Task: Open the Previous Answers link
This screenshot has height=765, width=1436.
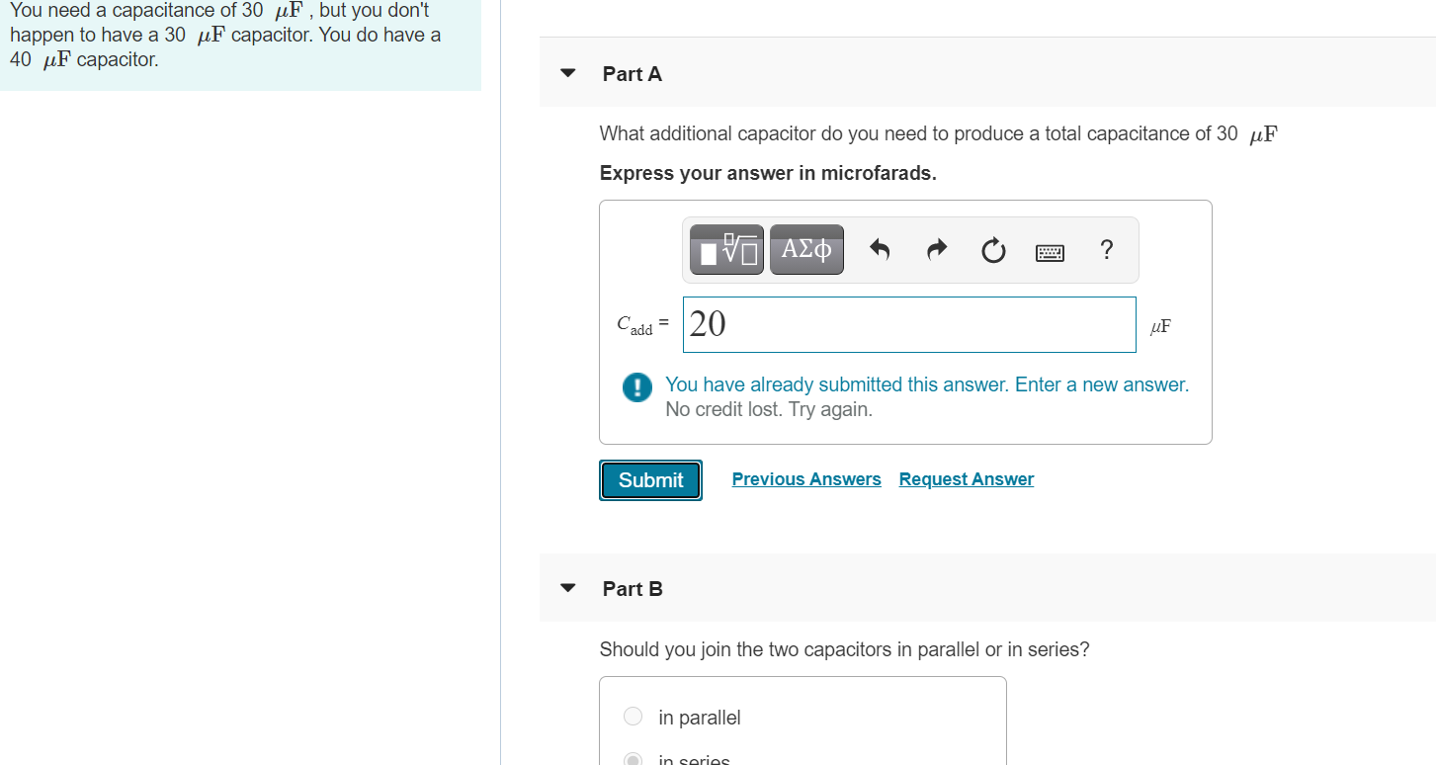Action: pos(806,479)
